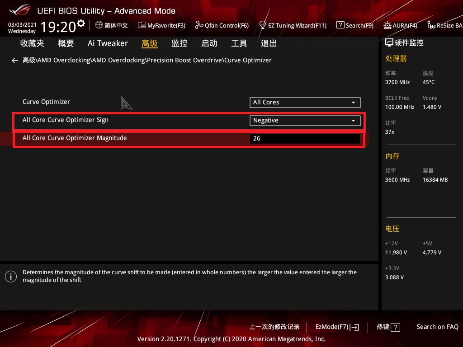Click the back arrow above the breadcrumb path
The height and width of the screenshot is (347, 463).
14,60
